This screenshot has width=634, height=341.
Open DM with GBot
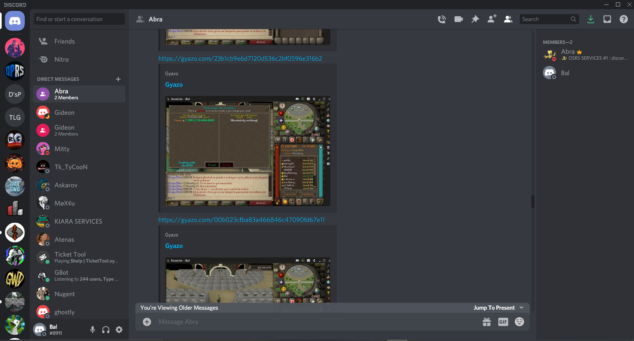pos(79,275)
